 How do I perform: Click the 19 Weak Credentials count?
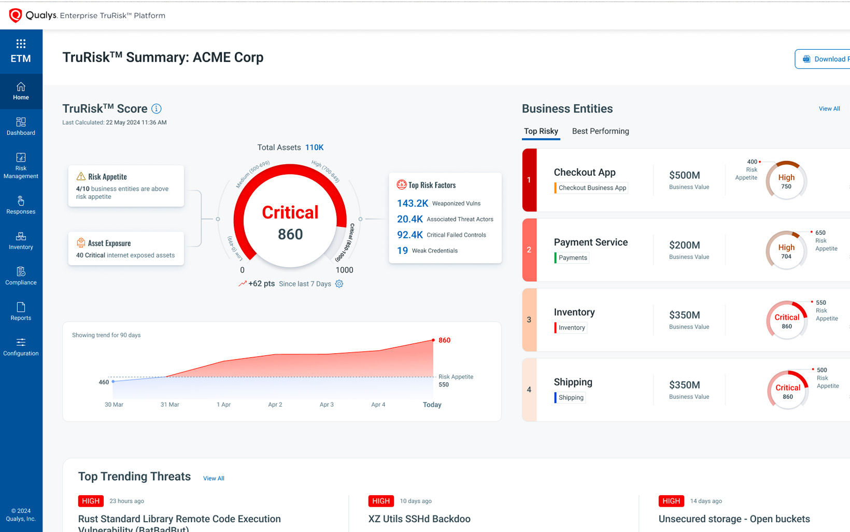coord(403,251)
